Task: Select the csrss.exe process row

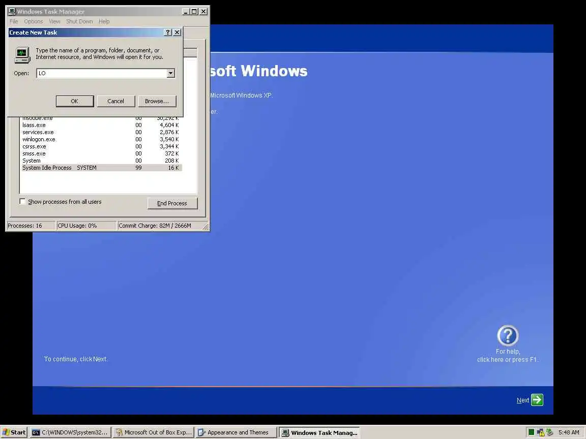Action: point(101,146)
